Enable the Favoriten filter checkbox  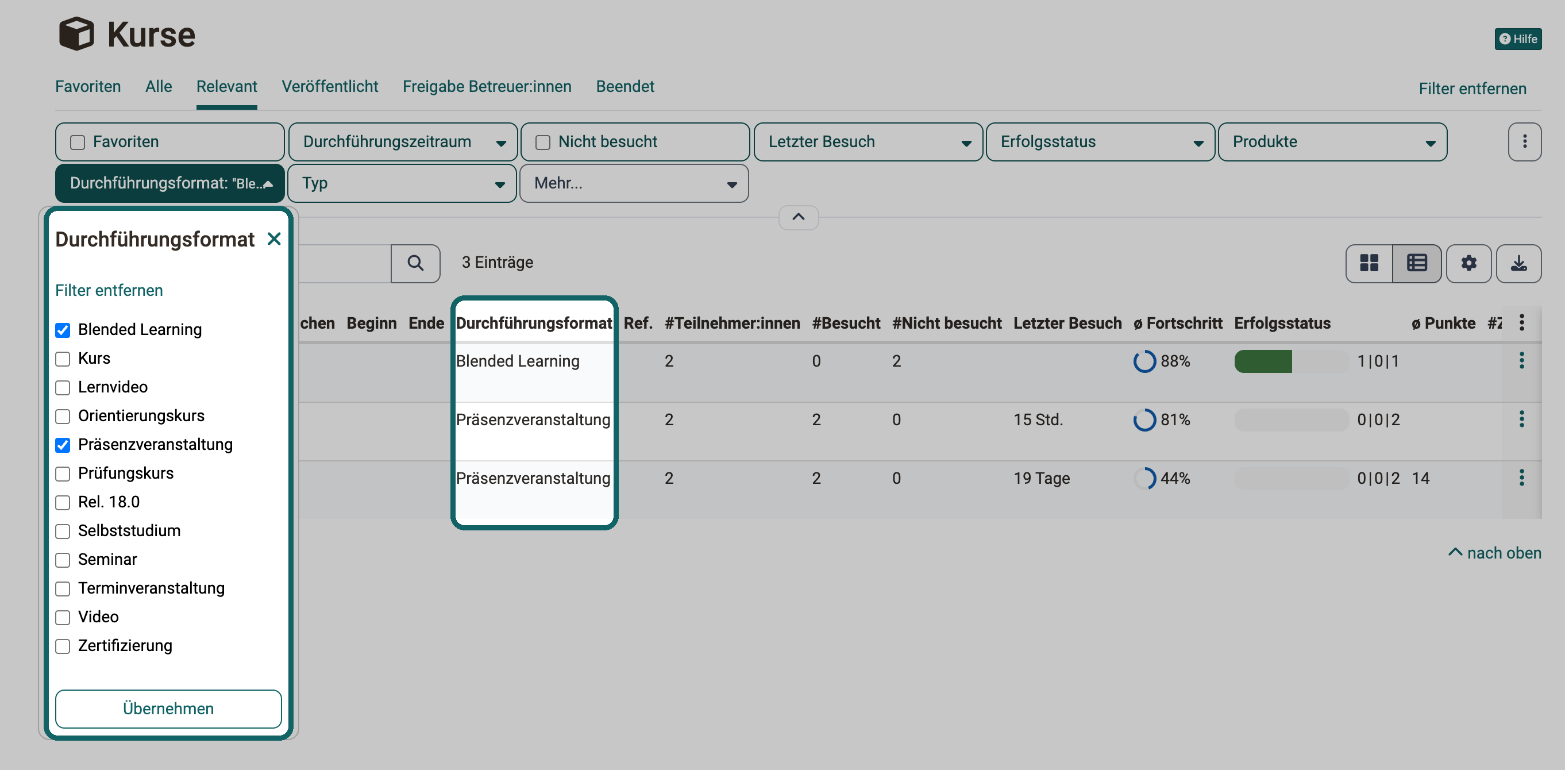click(78, 142)
